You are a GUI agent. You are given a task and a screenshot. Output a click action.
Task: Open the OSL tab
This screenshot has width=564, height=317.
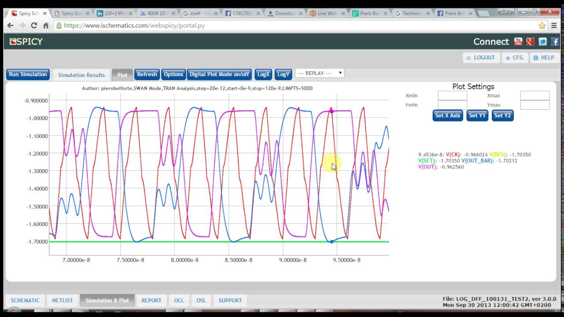201,300
